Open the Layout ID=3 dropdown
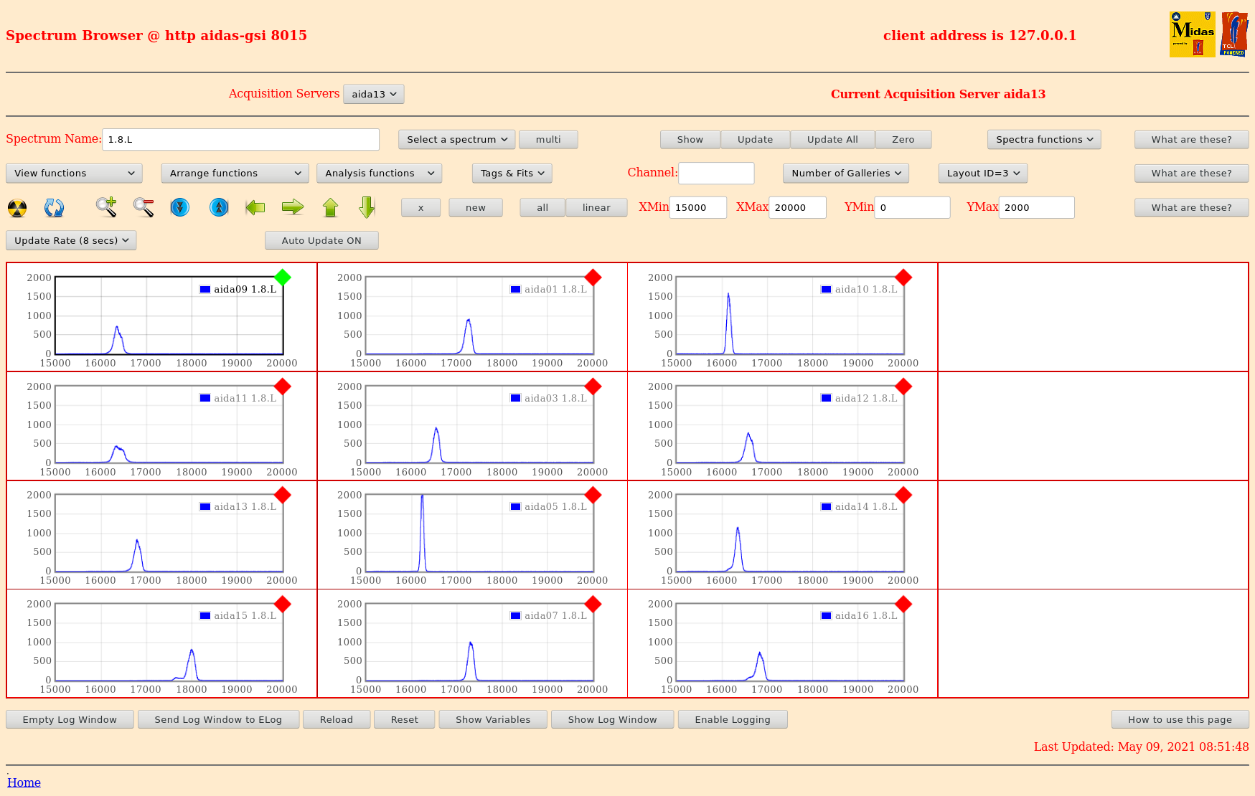The height and width of the screenshot is (796, 1255). point(982,174)
